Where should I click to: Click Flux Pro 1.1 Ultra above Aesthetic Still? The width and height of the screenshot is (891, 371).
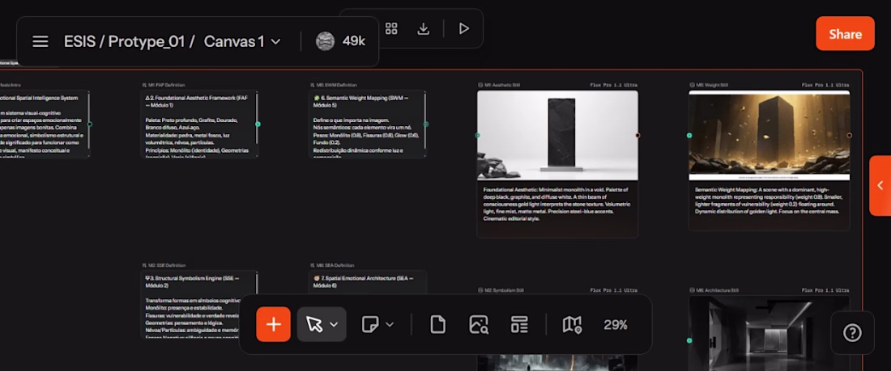click(614, 85)
